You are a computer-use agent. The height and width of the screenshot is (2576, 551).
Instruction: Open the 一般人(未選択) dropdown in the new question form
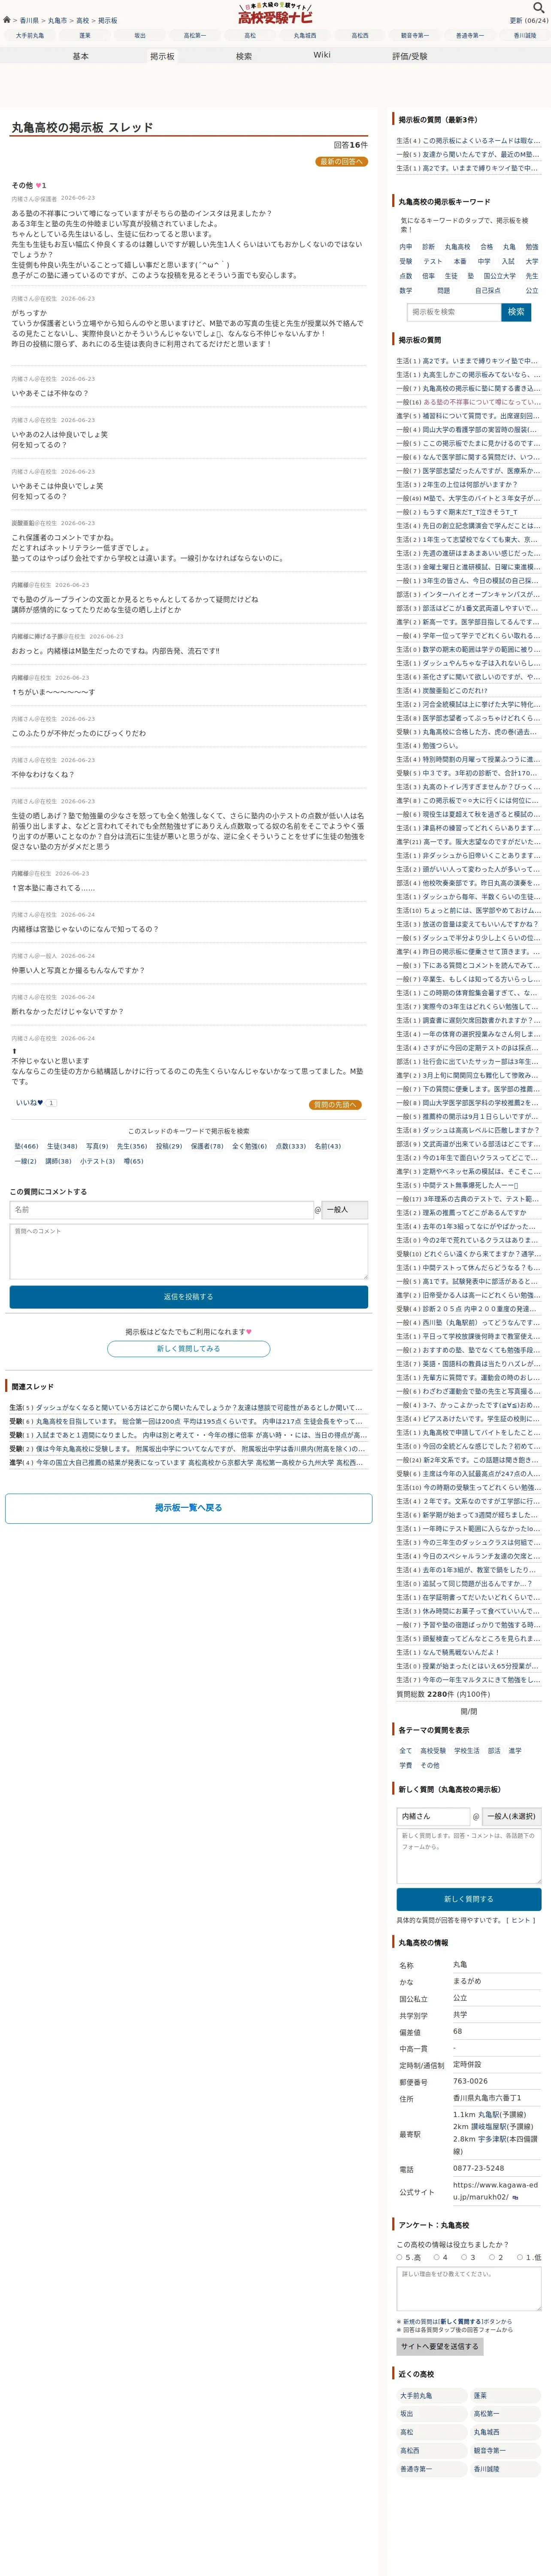(x=512, y=1816)
